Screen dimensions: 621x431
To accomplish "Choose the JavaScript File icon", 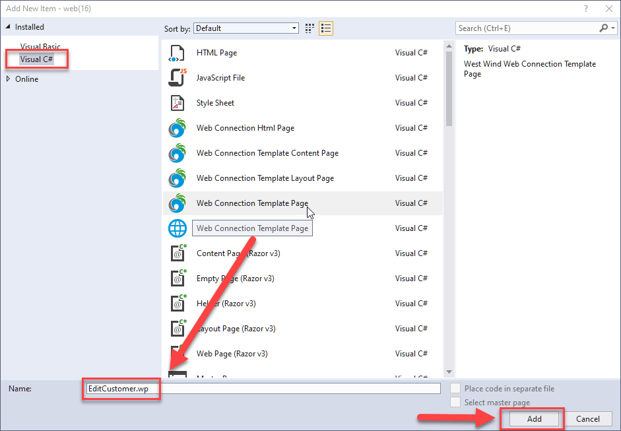I will point(177,78).
